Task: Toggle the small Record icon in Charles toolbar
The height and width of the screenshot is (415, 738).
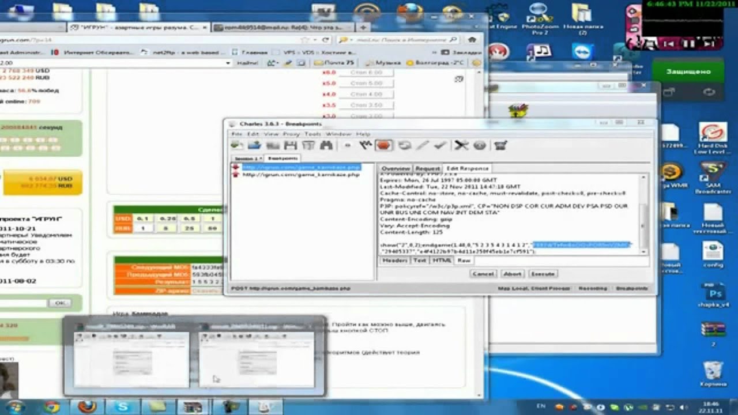Action: pyautogui.click(x=347, y=146)
